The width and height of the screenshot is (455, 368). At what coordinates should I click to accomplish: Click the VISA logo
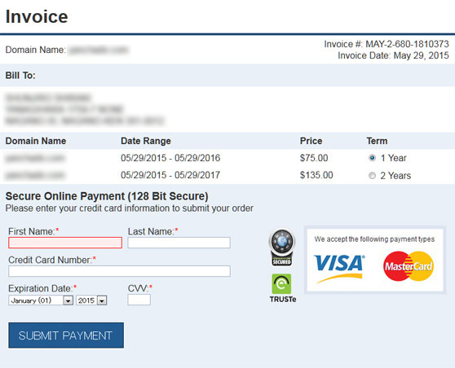(339, 269)
